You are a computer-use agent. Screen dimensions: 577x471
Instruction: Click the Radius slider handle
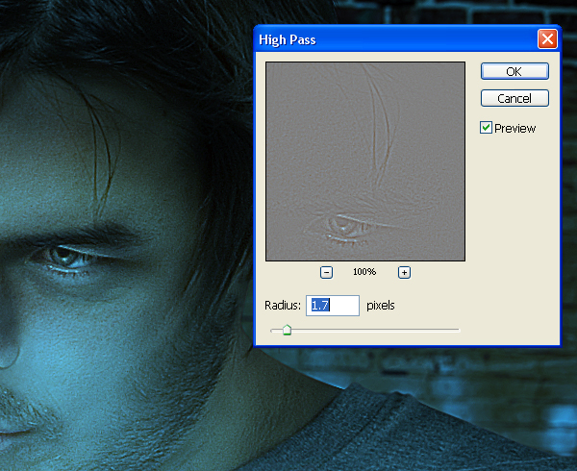[x=287, y=330]
